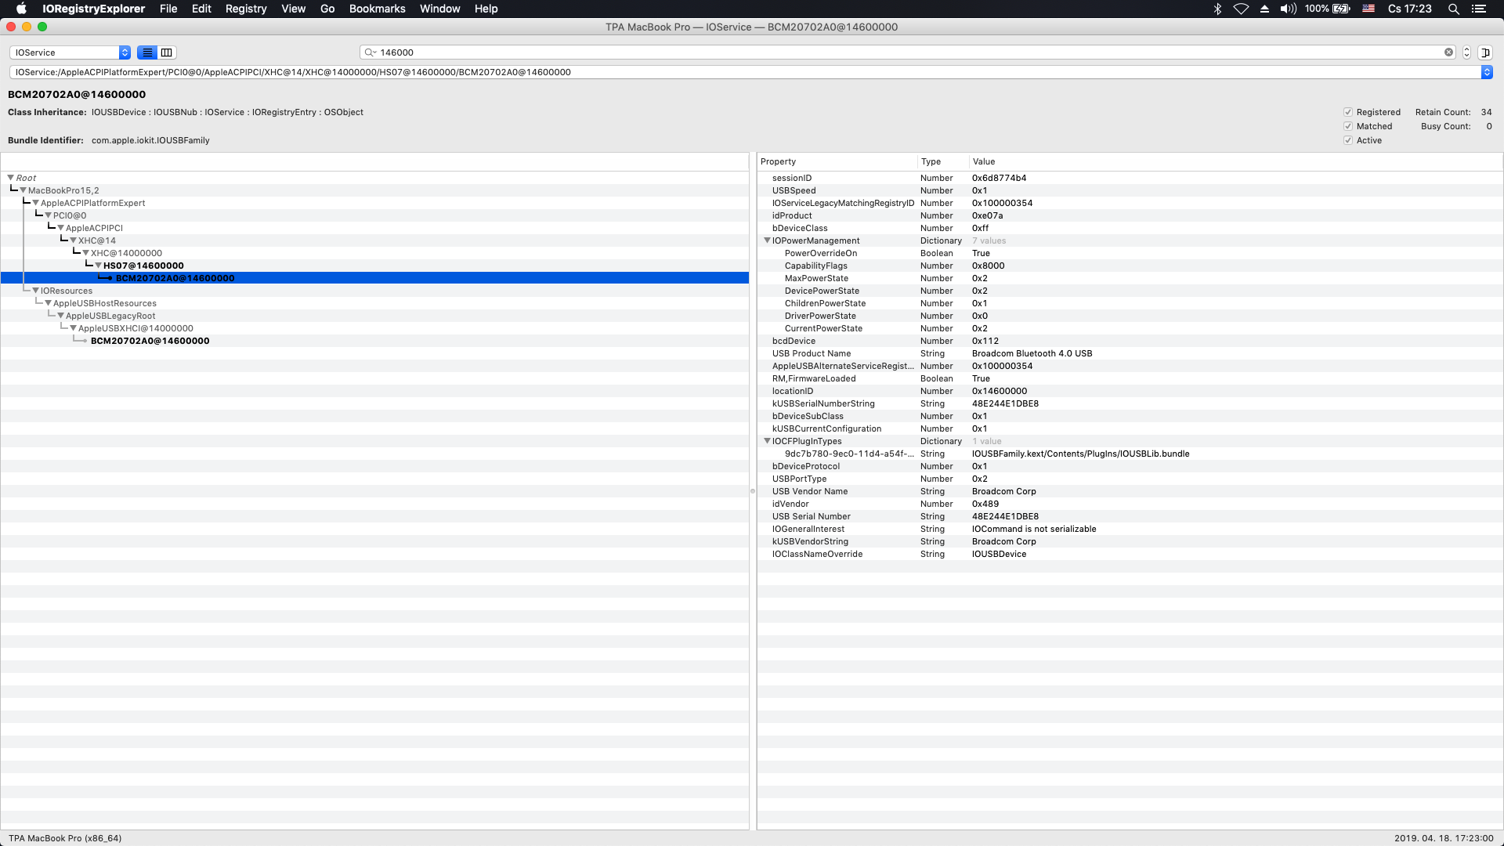Viewport: 1504px width, 846px height.
Task: Open the Bookmarks menu
Action: [377, 9]
